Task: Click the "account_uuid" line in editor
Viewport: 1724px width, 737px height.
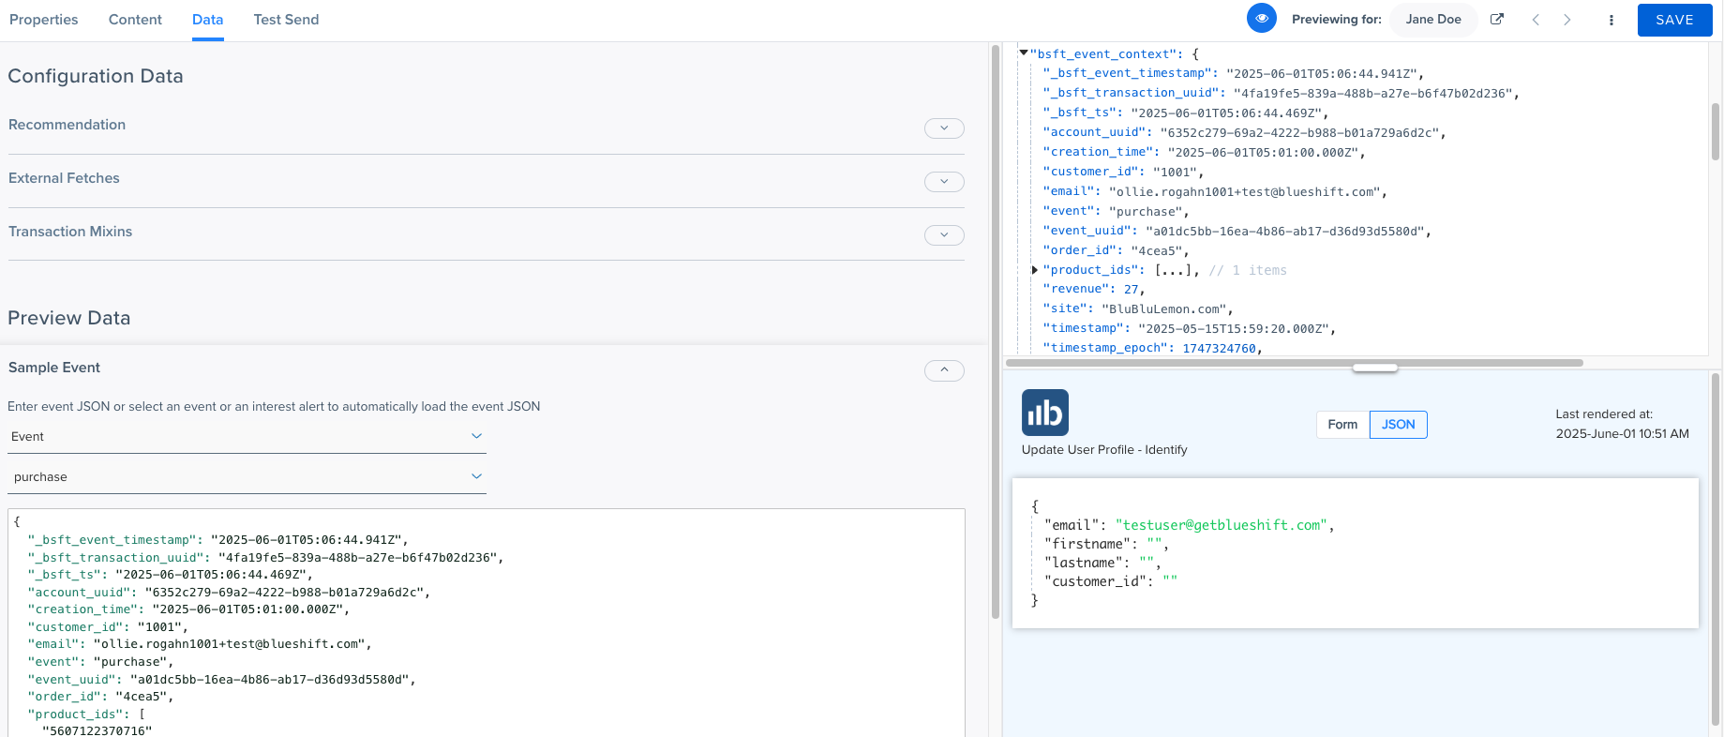Action: click(229, 593)
